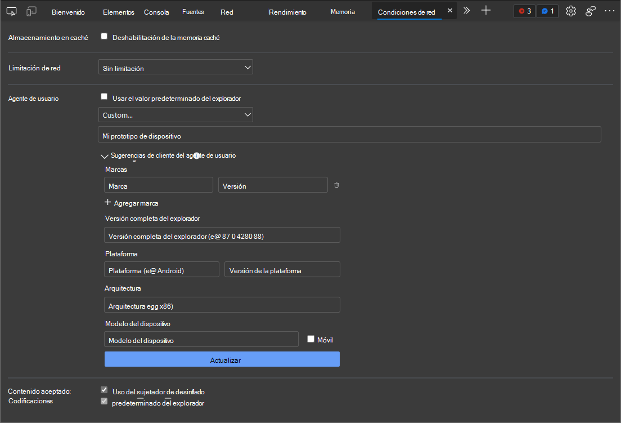Open the Rendimiento panel tab
This screenshot has height=423, width=621.
pos(287,11)
